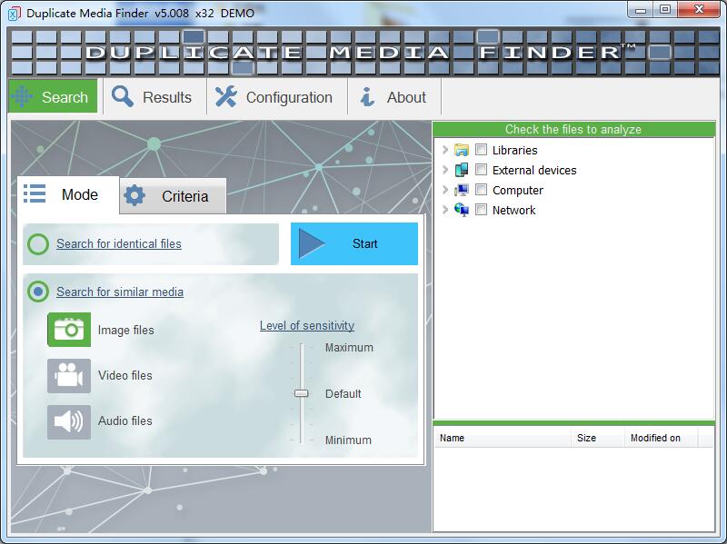The width and height of the screenshot is (727, 544).
Task: Check the Network checkbox
Action: click(x=482, y=210)
